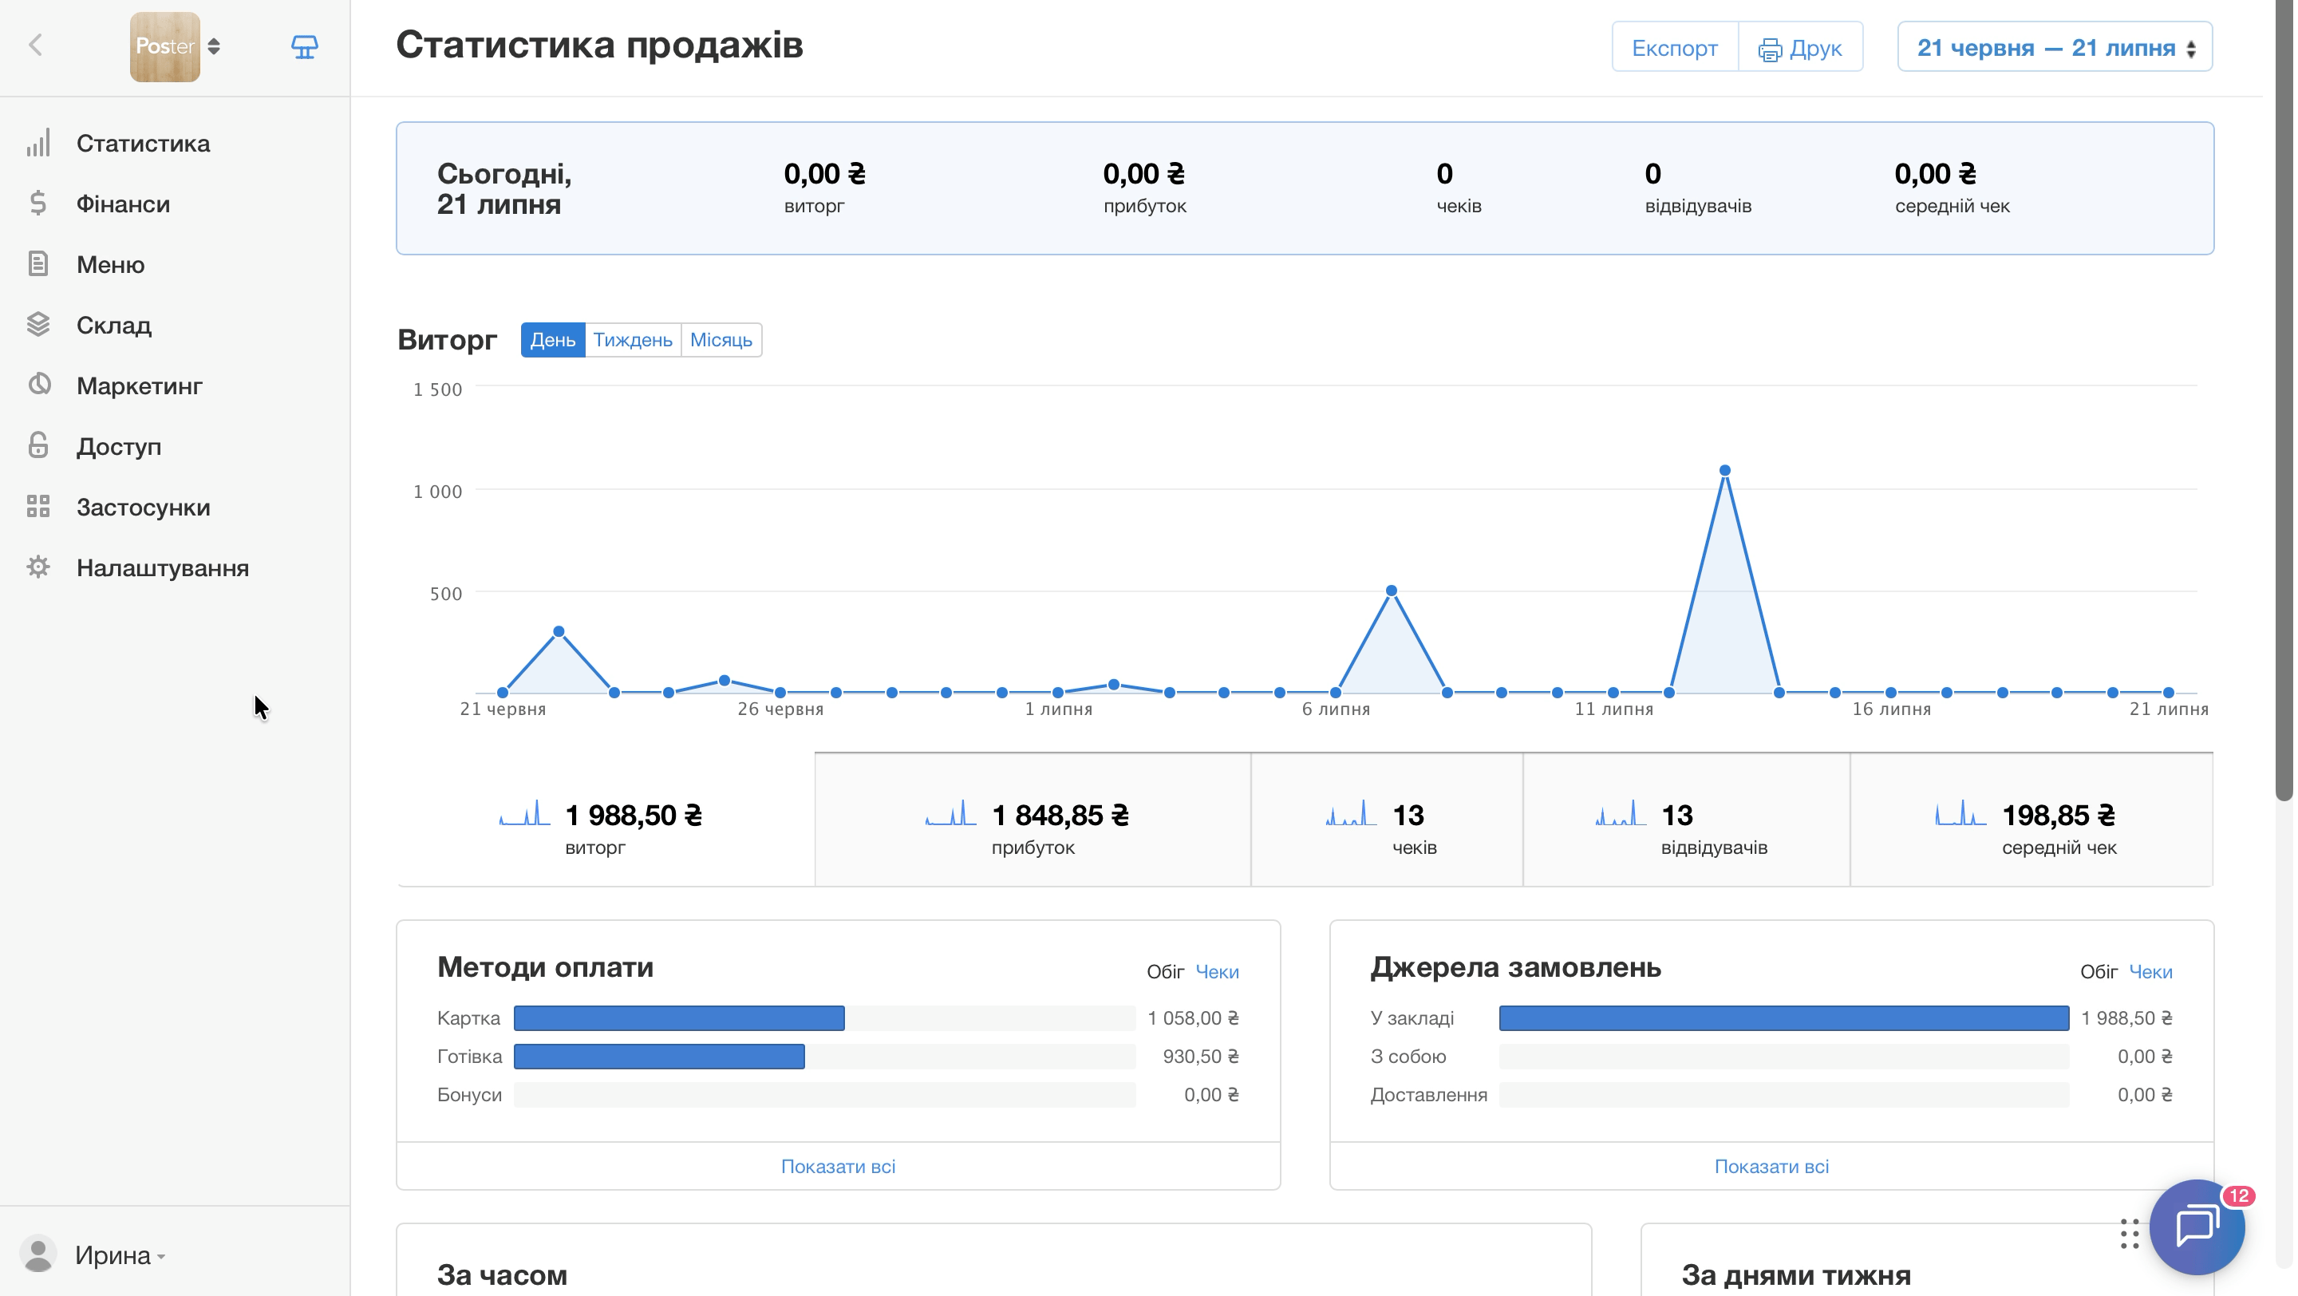Click the Фінанси dollar icon

tap(38, 203)
